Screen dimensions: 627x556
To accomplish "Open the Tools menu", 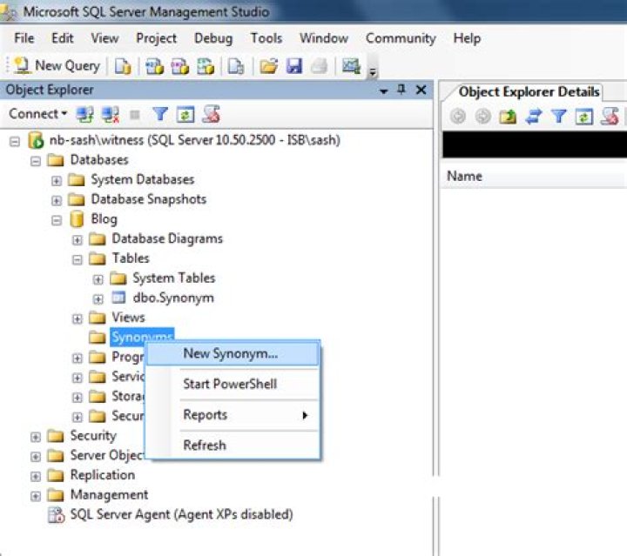I will point(266,38).
